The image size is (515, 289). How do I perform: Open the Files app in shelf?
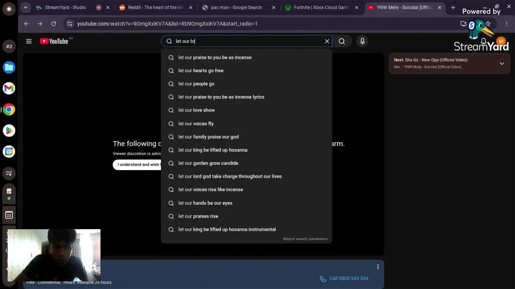[9, 67]
